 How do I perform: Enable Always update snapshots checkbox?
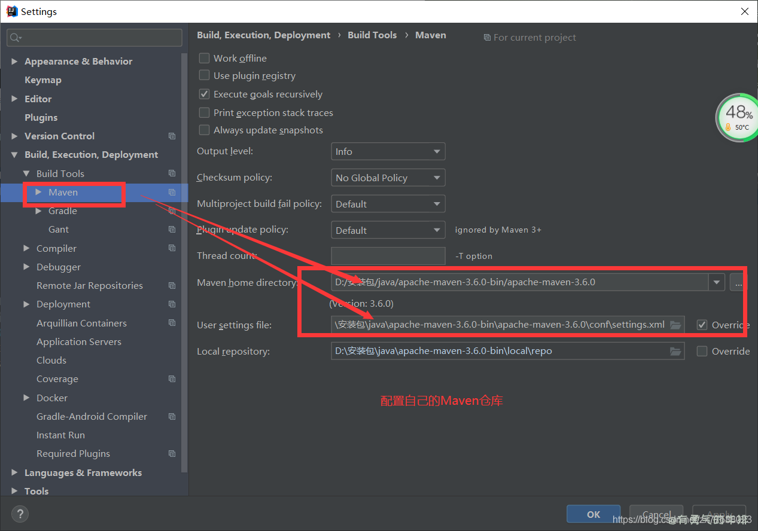click(x=204, y=130)
